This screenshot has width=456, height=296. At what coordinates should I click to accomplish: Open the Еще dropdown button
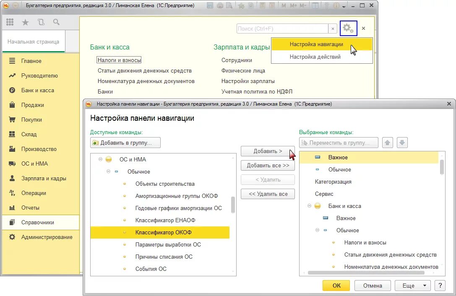(413, 286)
